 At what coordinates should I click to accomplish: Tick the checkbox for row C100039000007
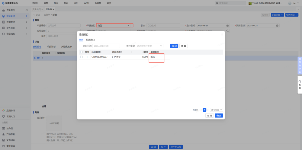81,57
